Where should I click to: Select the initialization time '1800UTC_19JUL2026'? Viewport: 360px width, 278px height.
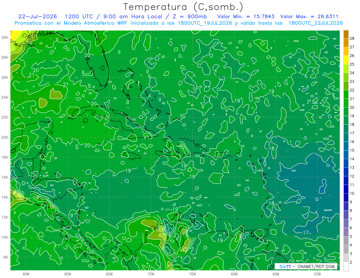coord(205,23)
